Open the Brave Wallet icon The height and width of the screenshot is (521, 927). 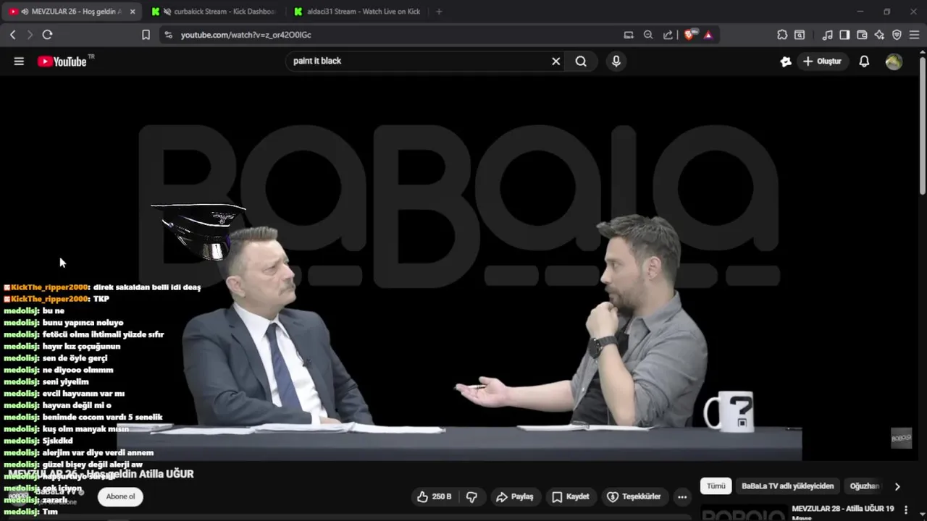(x=862, y=35)
